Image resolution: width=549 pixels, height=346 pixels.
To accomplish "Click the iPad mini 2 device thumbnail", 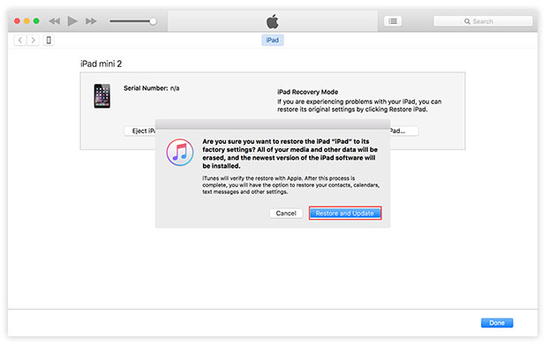I will [102, 96].
